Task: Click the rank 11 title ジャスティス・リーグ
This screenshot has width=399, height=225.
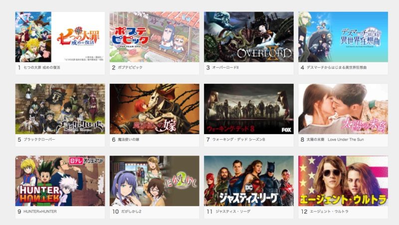Action: pos(233,212)
